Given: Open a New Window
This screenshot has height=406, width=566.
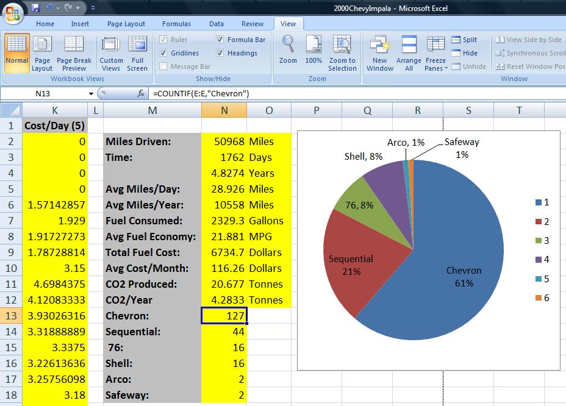Looking at the screenshot, I should point(380,53).
